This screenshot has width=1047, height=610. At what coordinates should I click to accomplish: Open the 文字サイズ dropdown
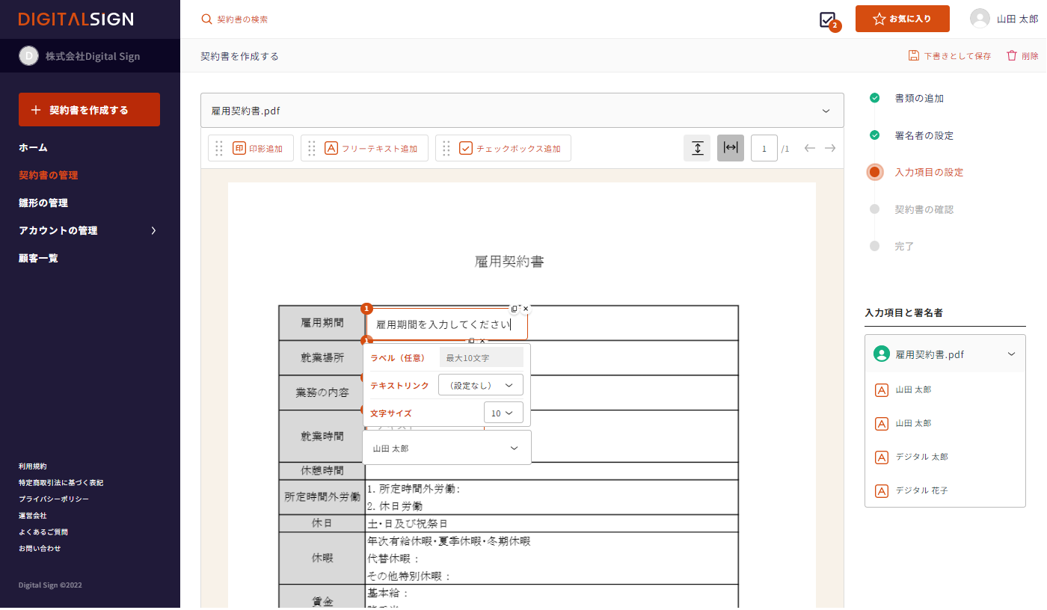tap(503, 413)
